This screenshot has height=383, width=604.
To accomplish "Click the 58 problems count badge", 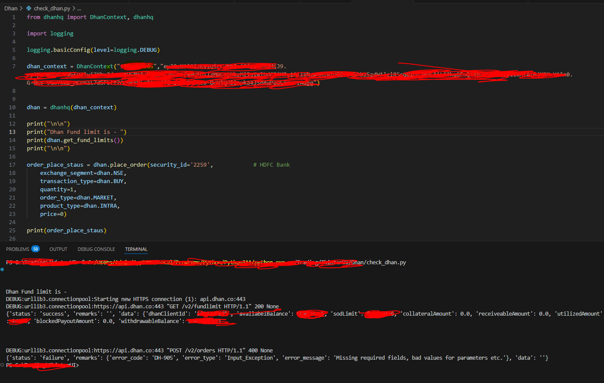I will pos(35,249).
